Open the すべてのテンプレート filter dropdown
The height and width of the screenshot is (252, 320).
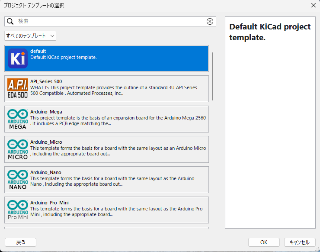click(x=30, y=36)
